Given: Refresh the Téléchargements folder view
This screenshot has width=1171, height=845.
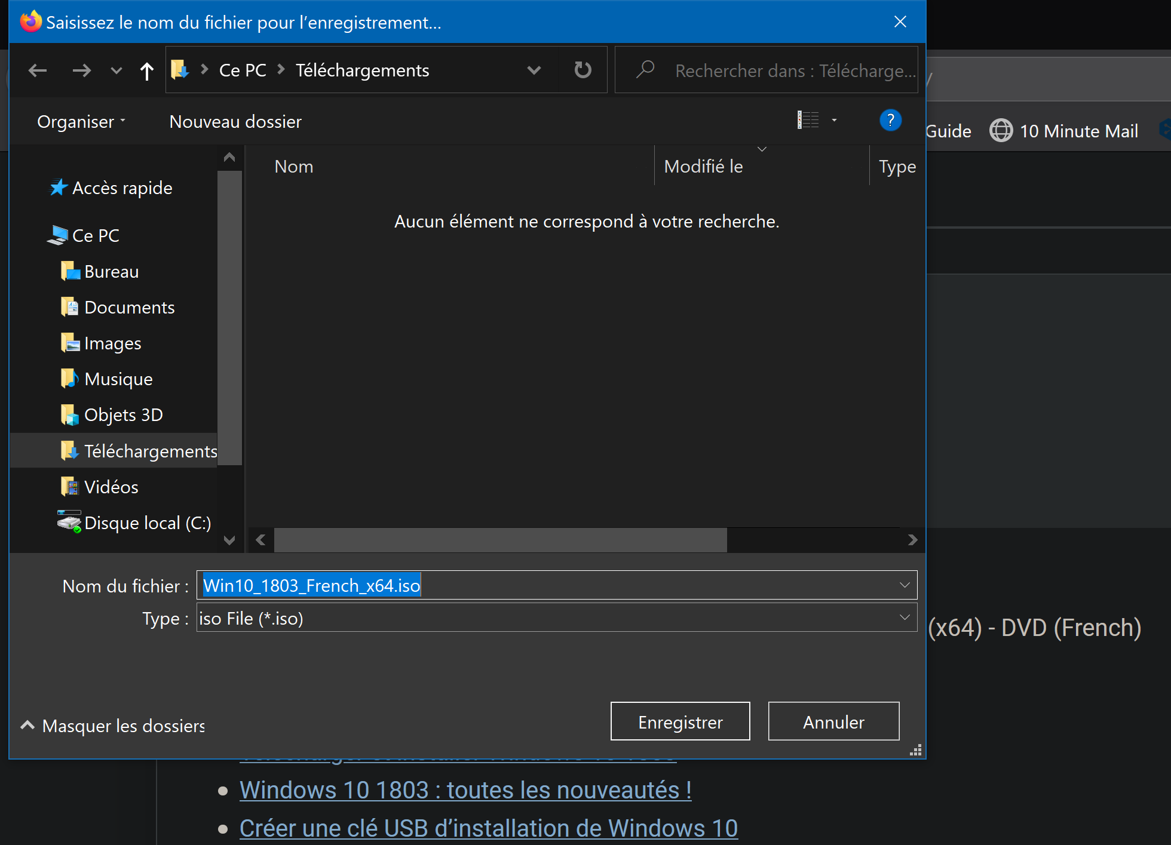Looking at the screenshot, I should pyautogui.click(x=583, y=70).
